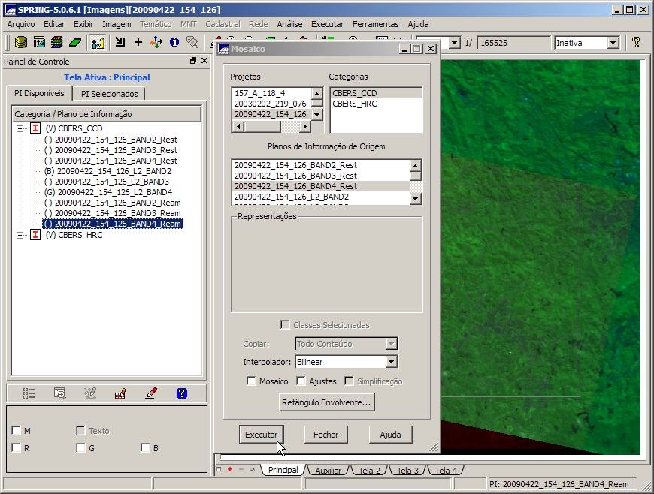Select the crosshair cursor tool
Image resolution: width=654 pixels, height=494 pixels.
(138, 43)
